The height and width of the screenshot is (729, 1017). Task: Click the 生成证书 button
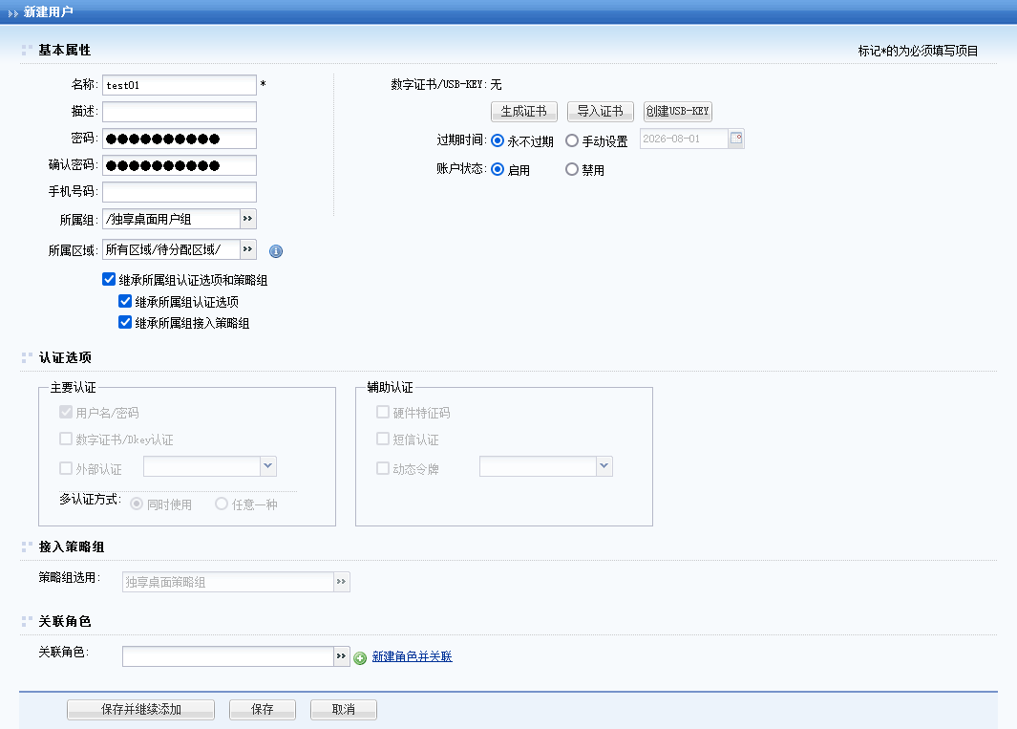pyautogui.click(x=523, y=111)
